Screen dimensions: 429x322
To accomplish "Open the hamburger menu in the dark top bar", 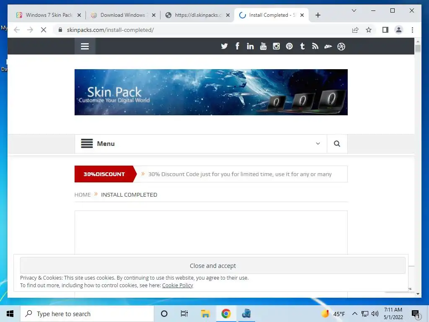I will pos(85,46).
